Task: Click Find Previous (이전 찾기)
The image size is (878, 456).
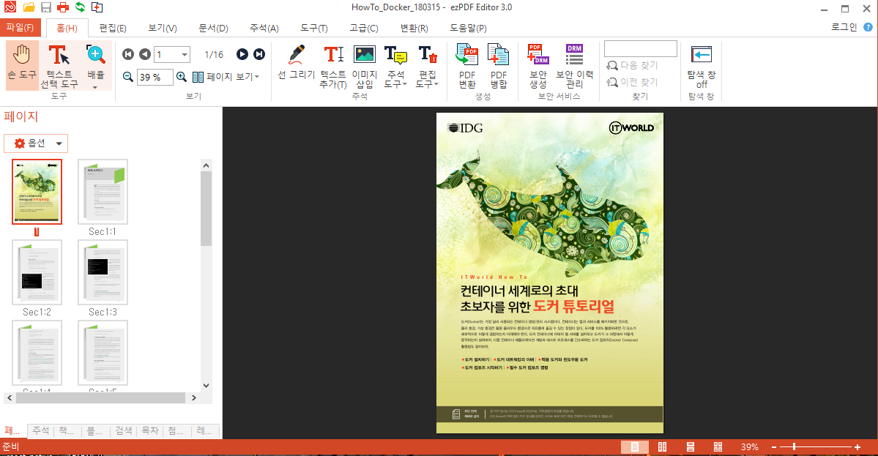Action: point(632,82)
